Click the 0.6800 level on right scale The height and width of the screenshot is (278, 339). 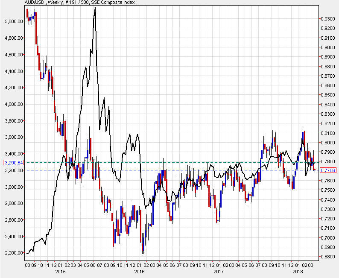coord(327,257)
